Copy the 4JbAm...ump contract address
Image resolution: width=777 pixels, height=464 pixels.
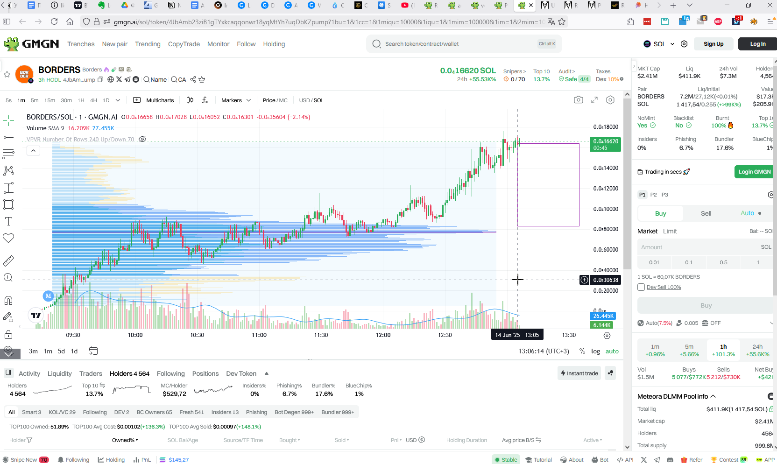click(x=100, y=80)
